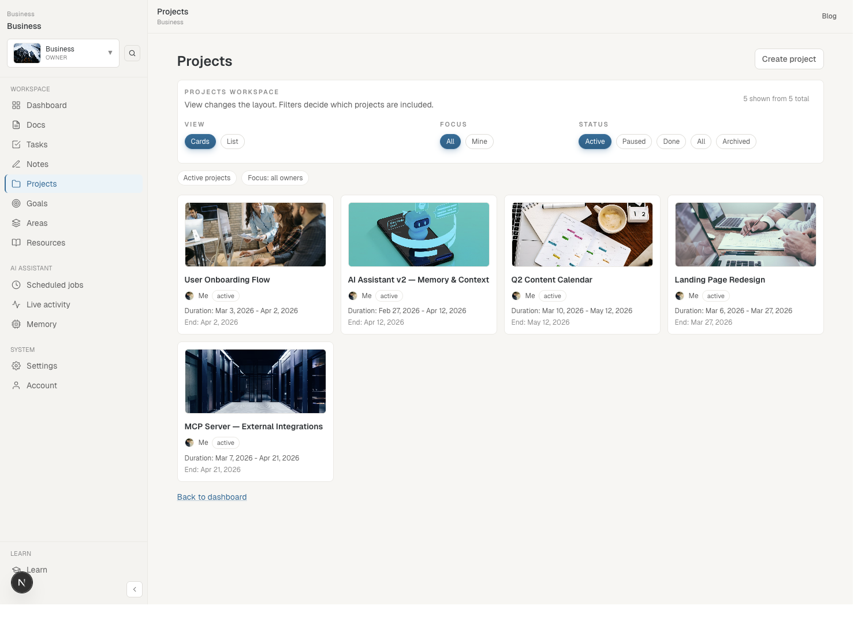Collapse the sidebar with the chevron
The image size is (854, 624).
pyautogui.click(x=135, y=589)
